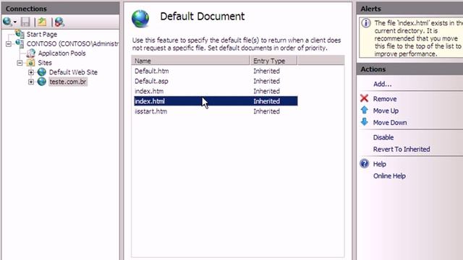Open Online Help link
The height and width of the screenshot is (260, 463).
coord(389,176)
